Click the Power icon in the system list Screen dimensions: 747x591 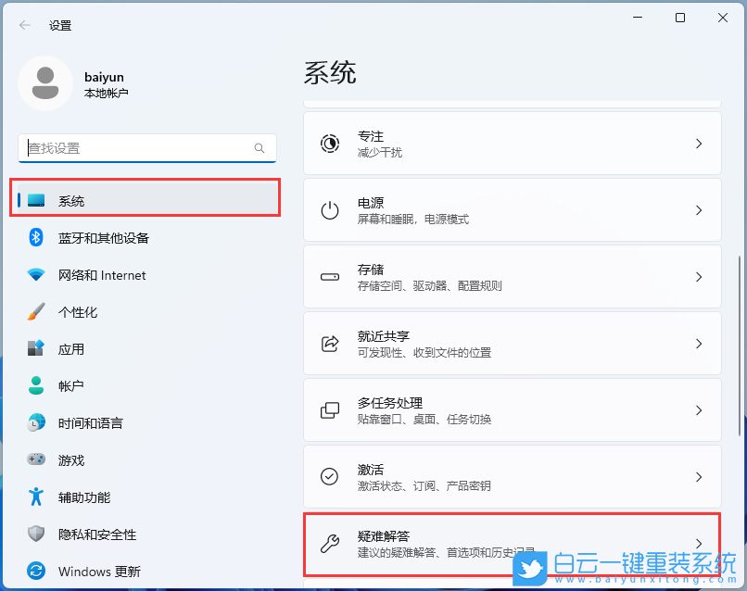[330, 209]
